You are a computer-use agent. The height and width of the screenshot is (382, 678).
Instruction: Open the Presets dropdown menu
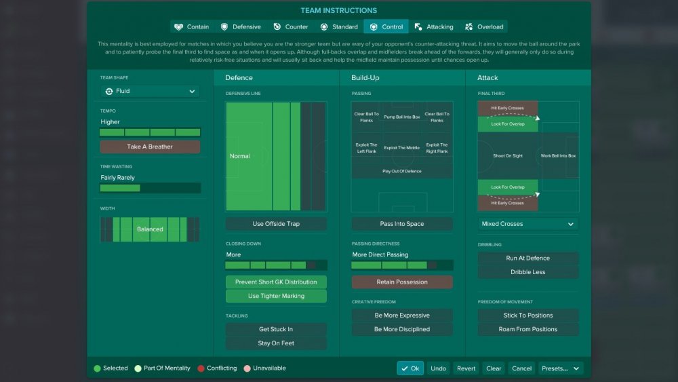(x=560, y=368)
